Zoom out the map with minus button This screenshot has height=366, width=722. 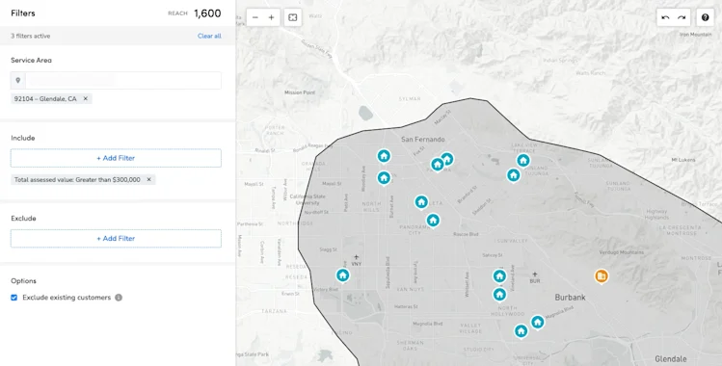coord(255,17)
